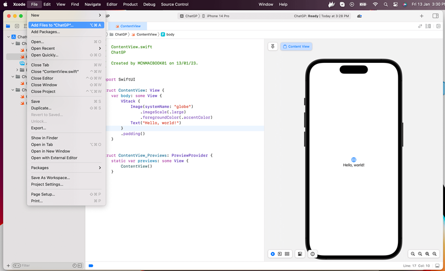Choose Close Editor menu item
The image size is (445, 271).
pos(66,78)
